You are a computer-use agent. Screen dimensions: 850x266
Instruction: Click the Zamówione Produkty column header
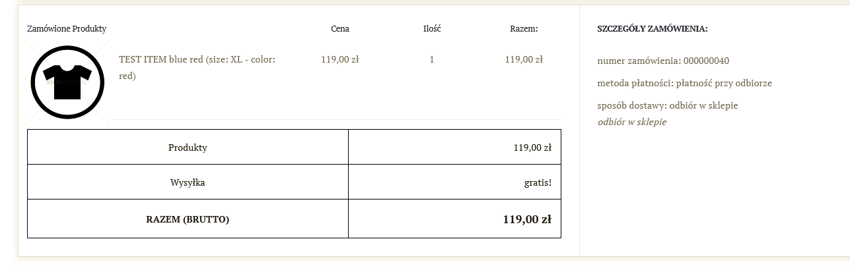tap(67, 29)
